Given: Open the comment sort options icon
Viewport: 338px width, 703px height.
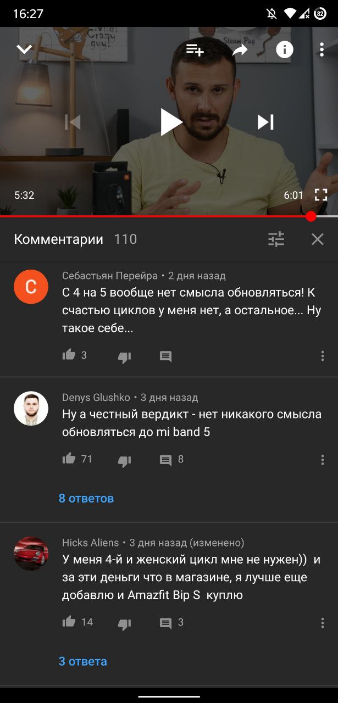Looking at the screenshot, I should click(276, 239).
